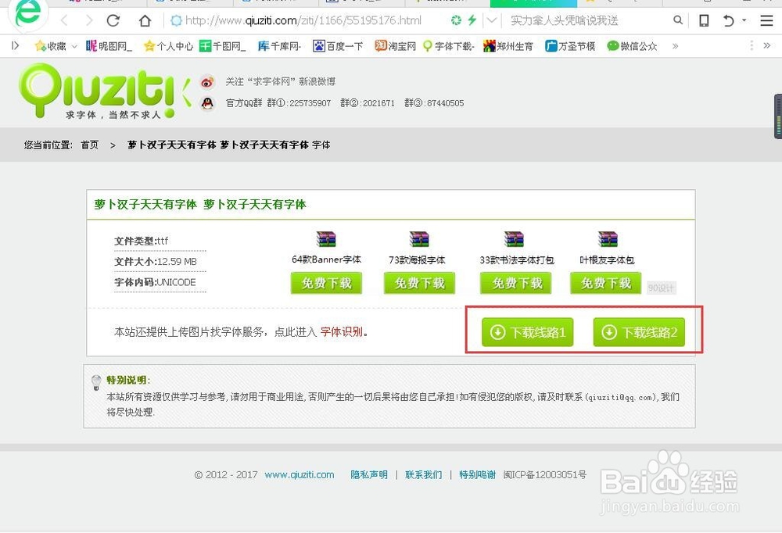This screenshot has height=533, width=782.
Task: Click the QQ icon next to 官方QQ群
Action: (x=207, y=102)
